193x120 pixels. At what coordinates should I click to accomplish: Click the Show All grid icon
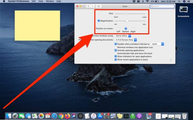pos(99,6)
